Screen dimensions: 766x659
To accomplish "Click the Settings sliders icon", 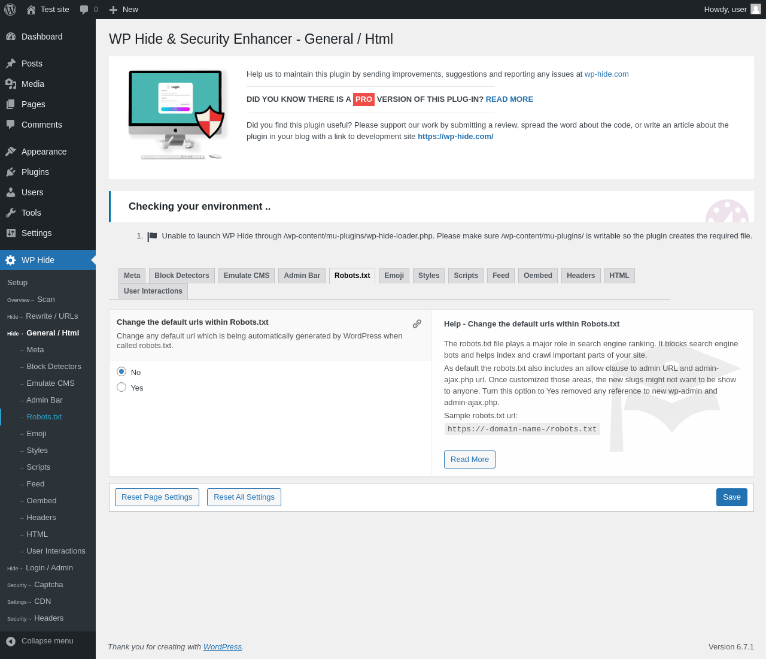I will [x=11, y=233].
